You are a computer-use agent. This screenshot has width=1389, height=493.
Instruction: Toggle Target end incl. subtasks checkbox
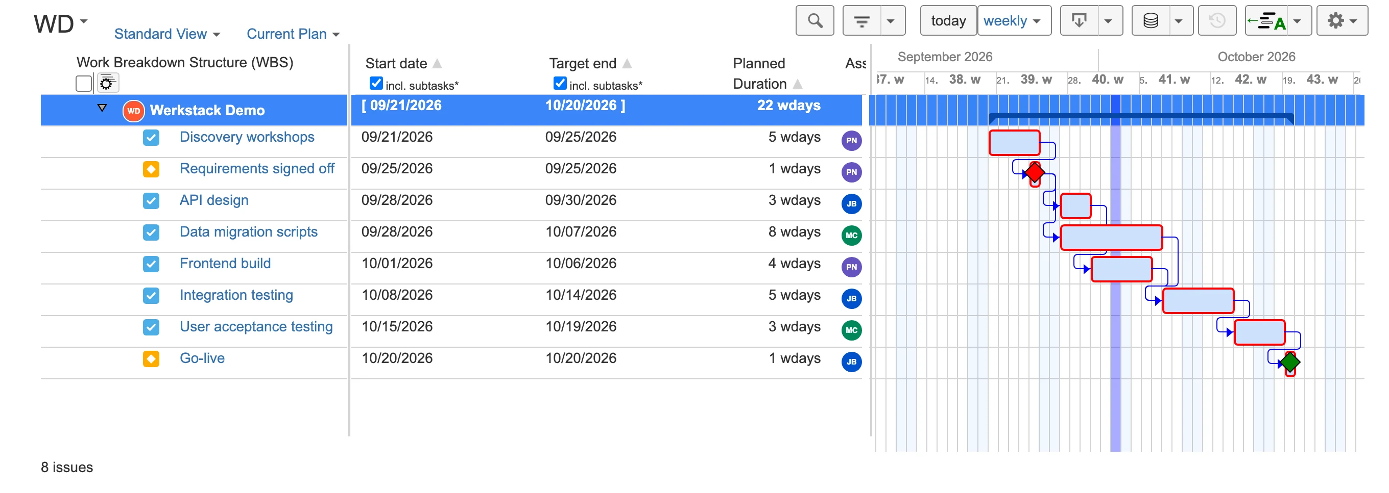560,84
